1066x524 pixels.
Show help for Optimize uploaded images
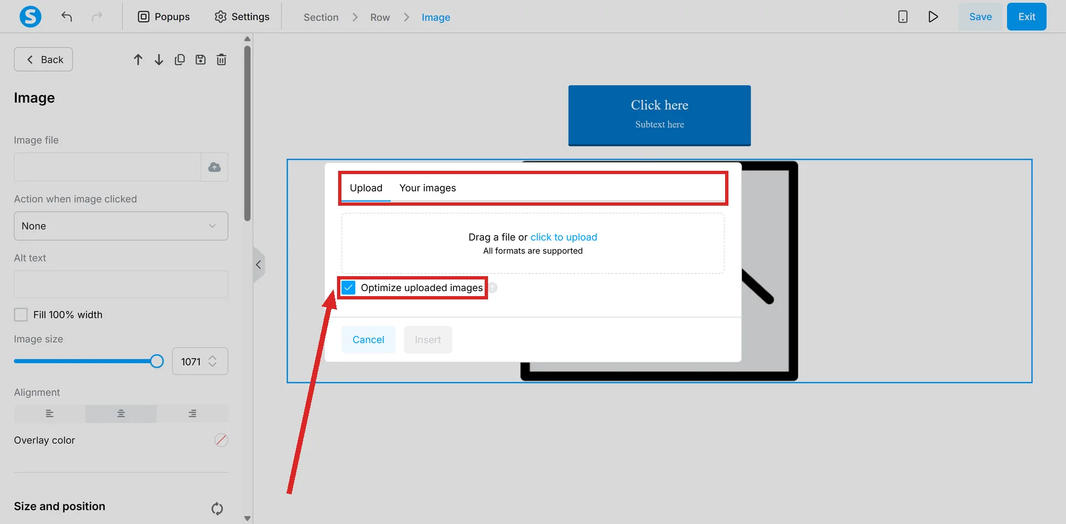pyautogui.click(x=492, y=288)
